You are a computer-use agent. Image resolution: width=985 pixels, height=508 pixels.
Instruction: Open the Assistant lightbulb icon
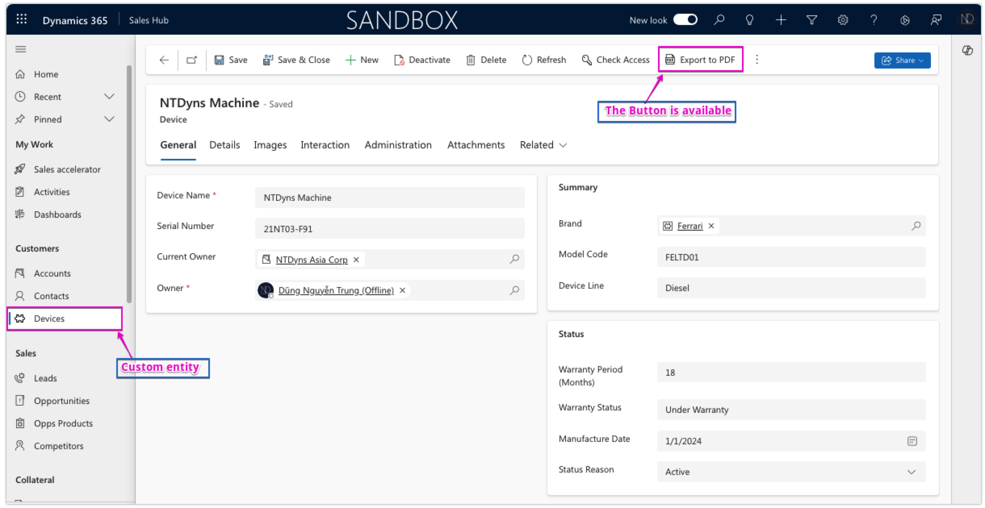pyautogui.click(x=749, y=20)
